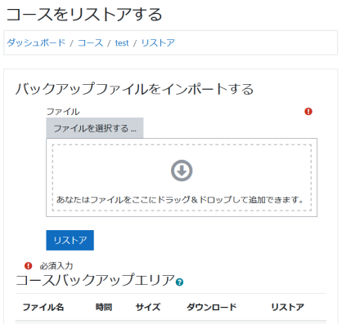Click the リストア table column header
Viewport: 342px width, 324px height.
(287, 307)
